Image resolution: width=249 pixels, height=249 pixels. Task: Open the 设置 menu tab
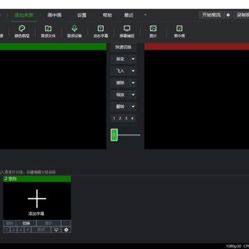pos(82,15)
